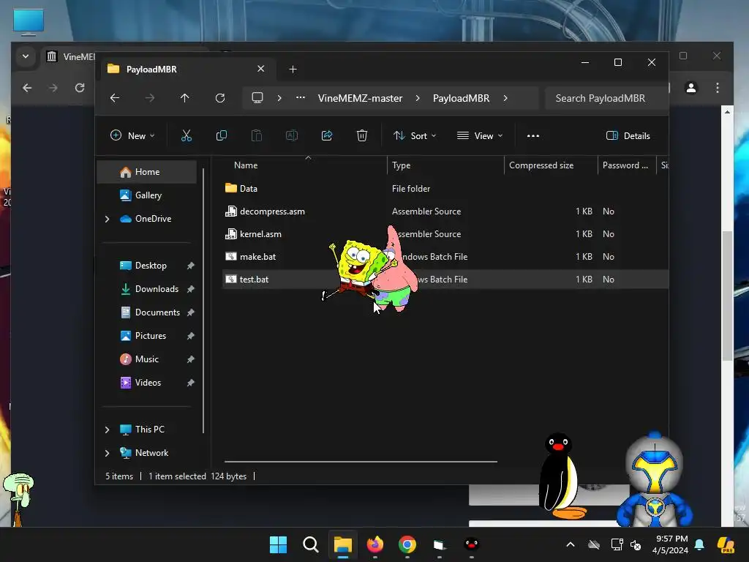Click PayloadMBR breadcrumb segment

[461, 98]
